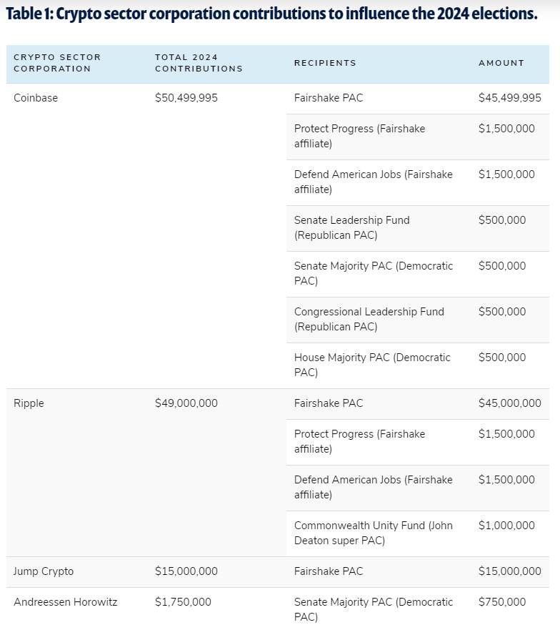Click the 'CRYPTO SECTOR CORPORATION' column header
This screenshot has height=630, width=560.
click(57, 63)
